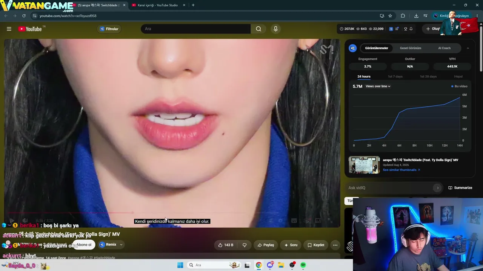This screenshot has width=483, height=271.
Task: Click the Windows taskbar Ara search box
Action: pos(214,265)
